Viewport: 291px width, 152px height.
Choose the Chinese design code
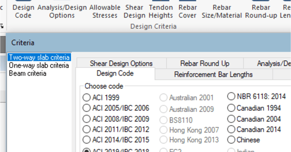231,140
